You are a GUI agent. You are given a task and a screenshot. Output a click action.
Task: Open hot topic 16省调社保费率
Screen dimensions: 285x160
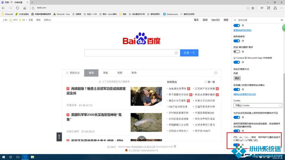coord(177,89)
